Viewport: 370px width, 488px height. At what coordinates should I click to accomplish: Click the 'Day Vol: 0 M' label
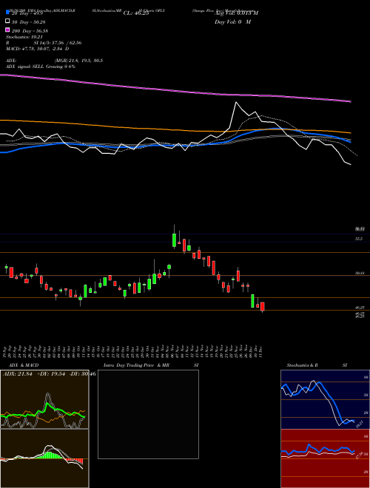point(232,21)
